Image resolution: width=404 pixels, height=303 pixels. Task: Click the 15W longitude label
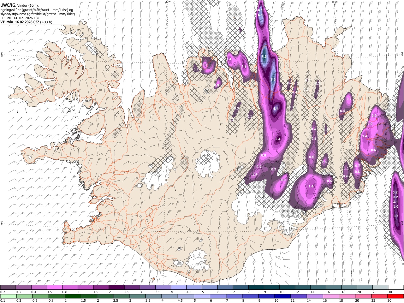tap(334, 2)
